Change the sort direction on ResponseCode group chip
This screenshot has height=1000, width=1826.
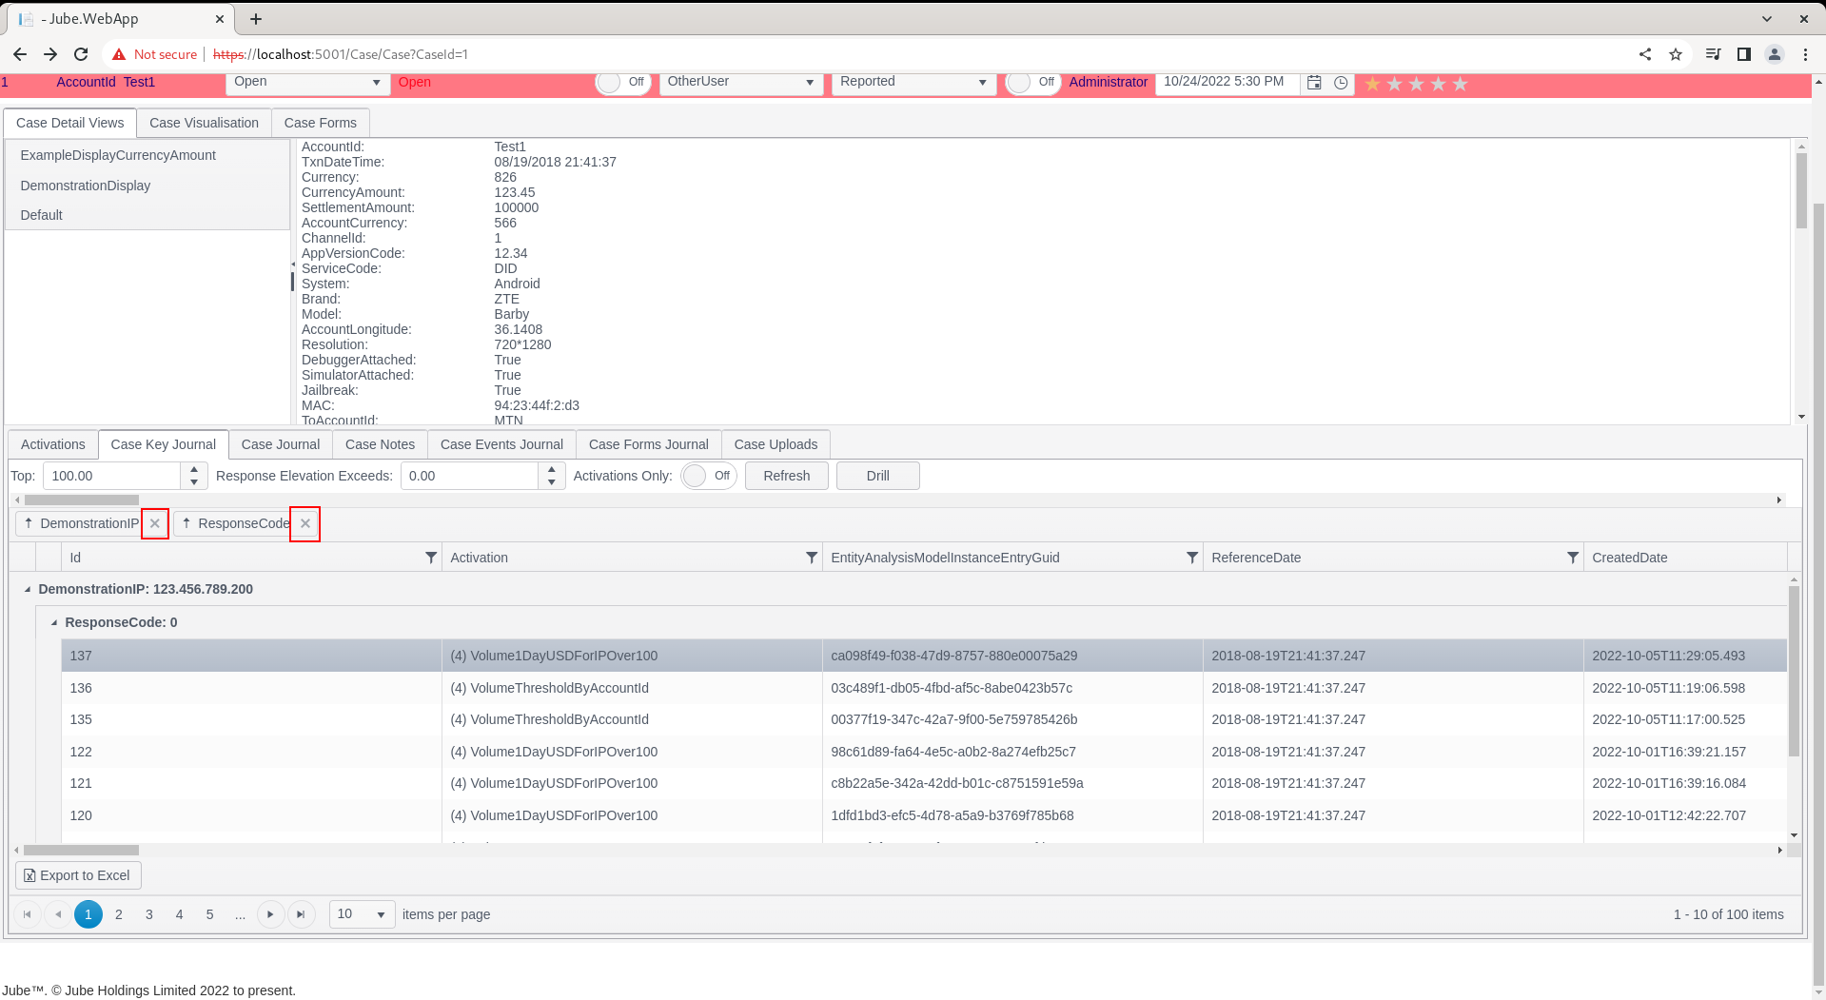coord(187,523)
